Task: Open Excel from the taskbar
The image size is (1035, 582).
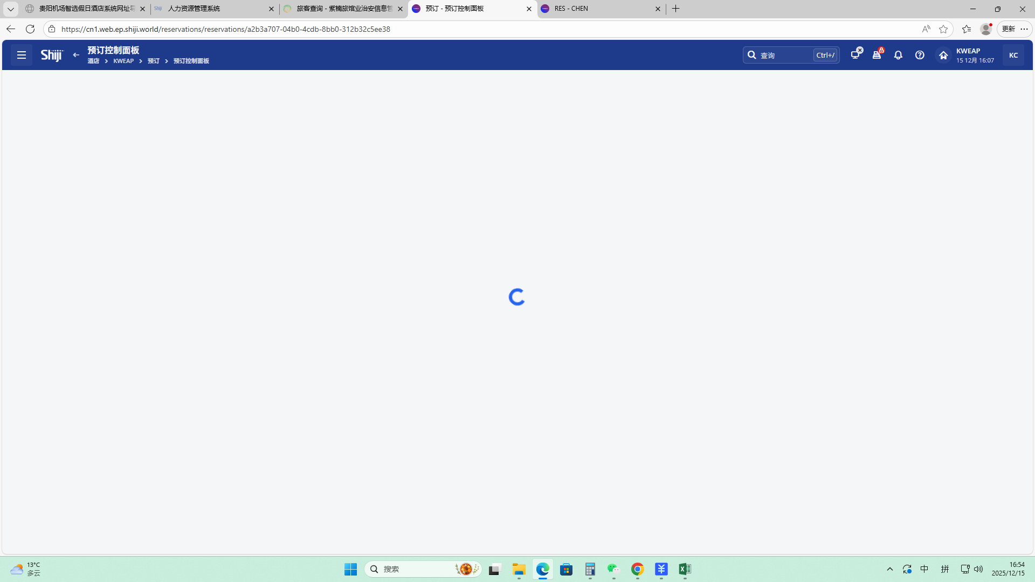Action: 685,569
